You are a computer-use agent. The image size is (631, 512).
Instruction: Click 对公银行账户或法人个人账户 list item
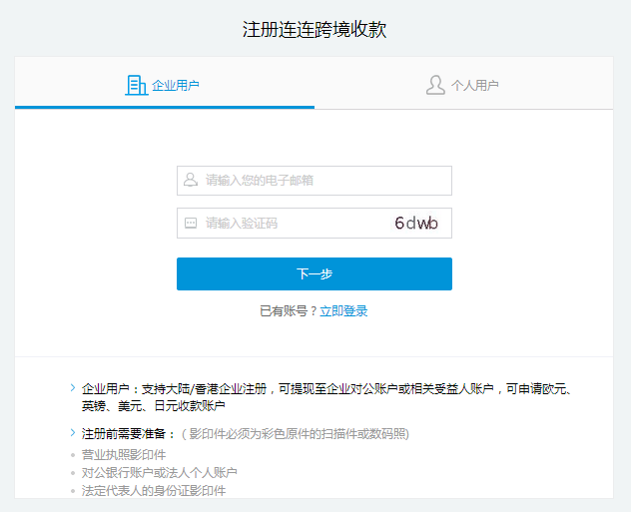[160, 473]
